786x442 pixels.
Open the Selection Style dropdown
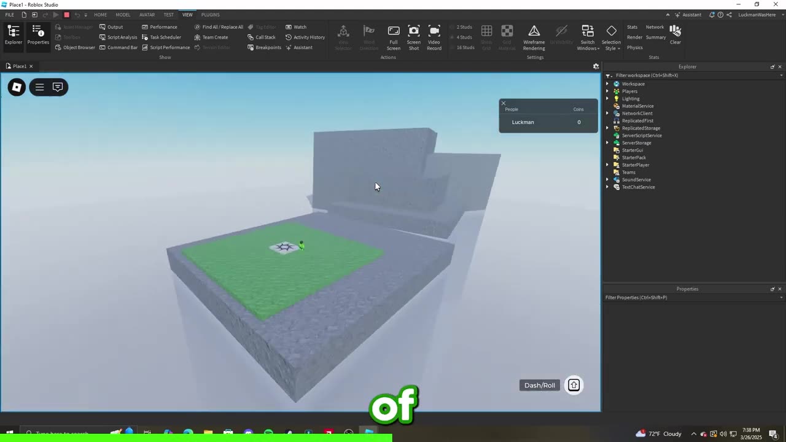point(611,37)
